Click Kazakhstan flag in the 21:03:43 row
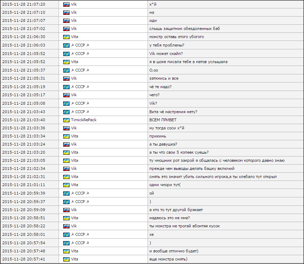Image resolution: width=304 pixels, height=264 pixels. [66, 112]
